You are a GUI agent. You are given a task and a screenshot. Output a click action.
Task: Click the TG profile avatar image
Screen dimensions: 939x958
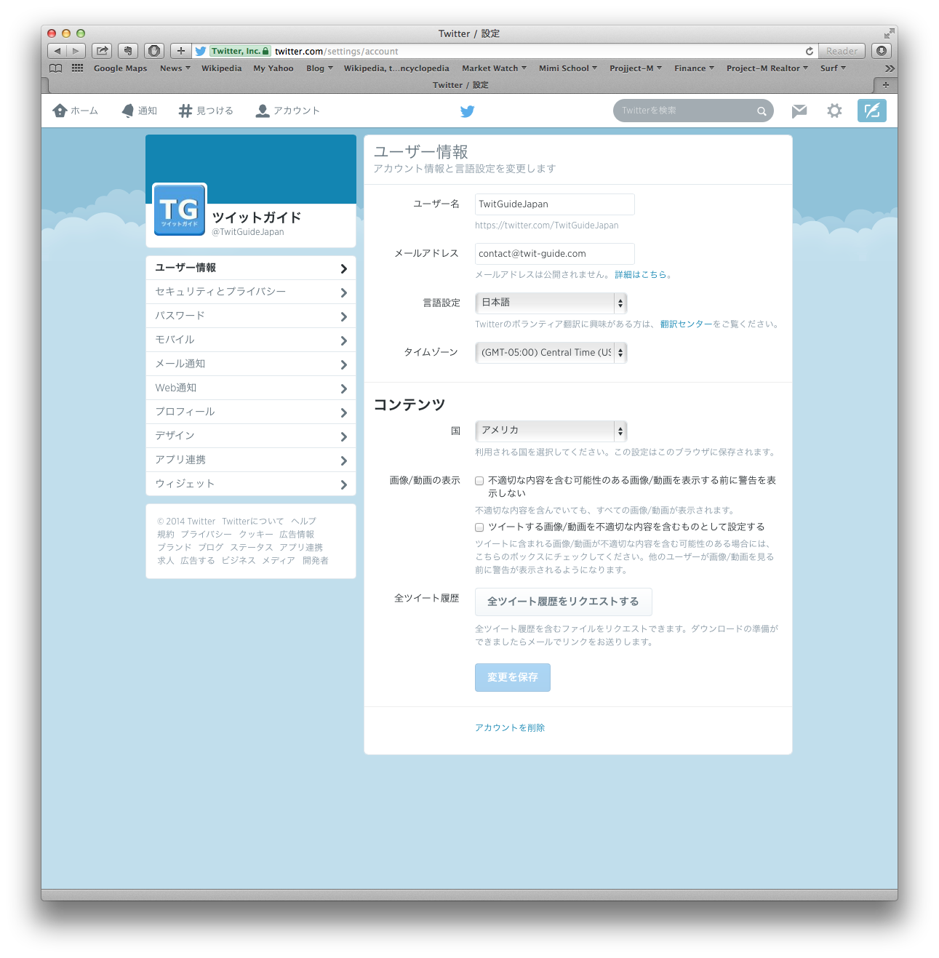180,209
